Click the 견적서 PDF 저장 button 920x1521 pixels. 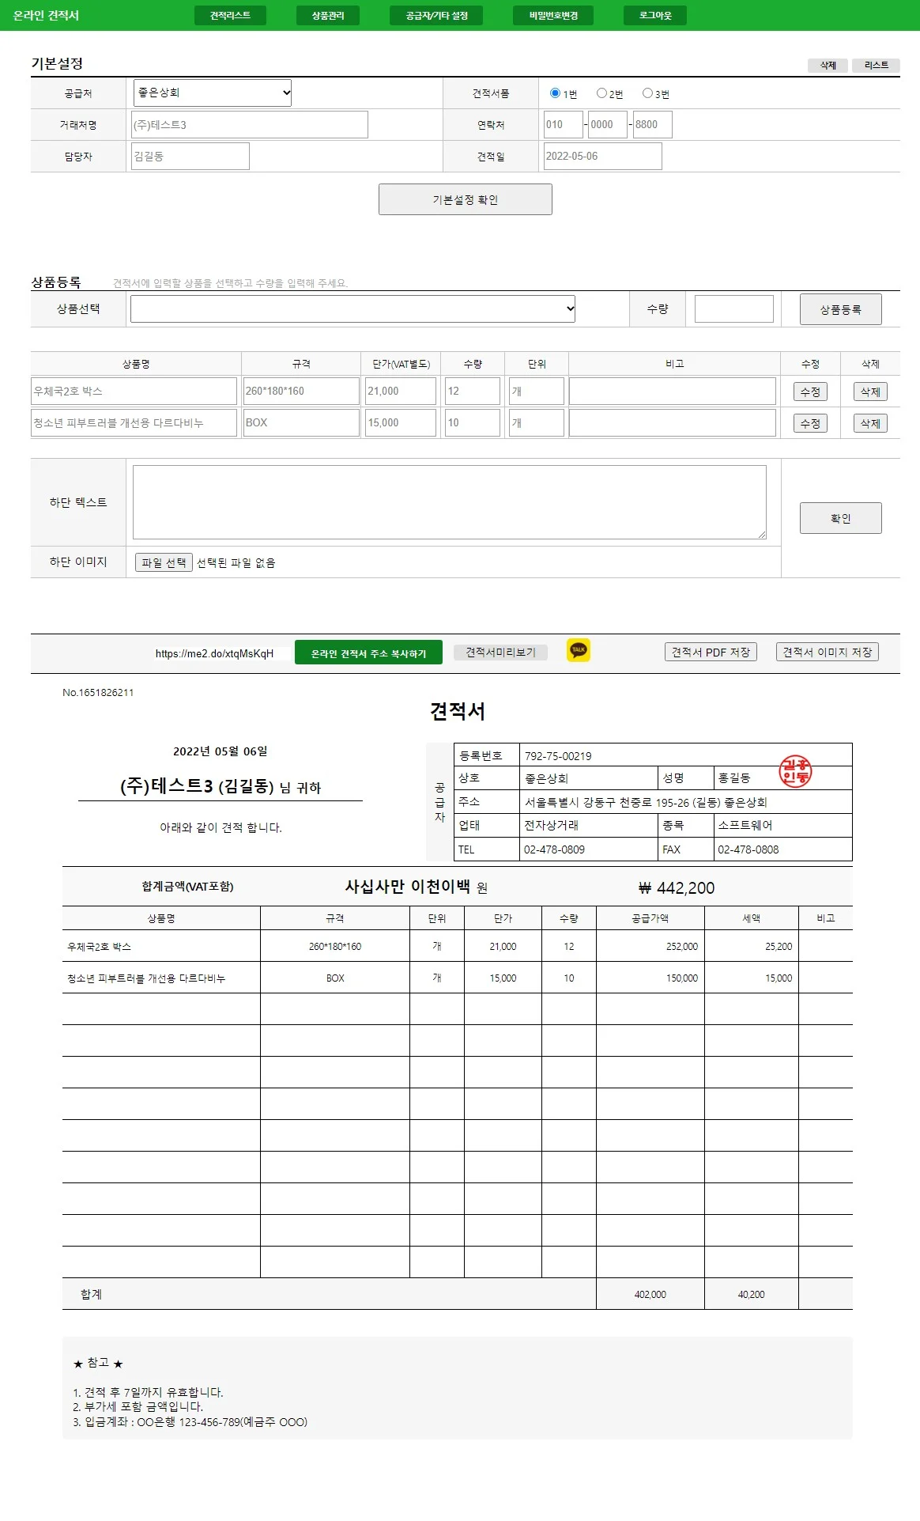pos(711,652)
